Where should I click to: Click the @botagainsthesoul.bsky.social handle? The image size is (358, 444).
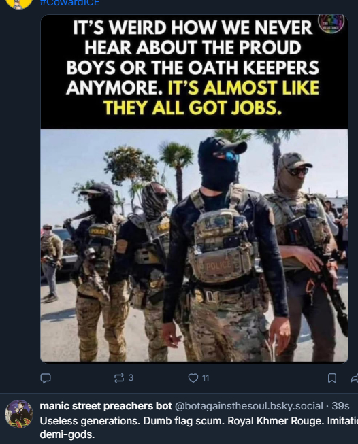pyautogui.click(x=249, y=406)
